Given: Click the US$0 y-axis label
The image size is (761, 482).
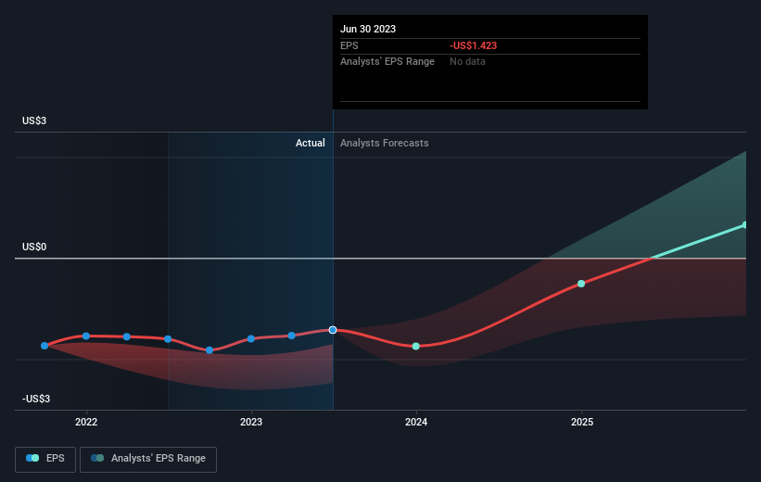Looking at the screenshot, I should (34, 247).
